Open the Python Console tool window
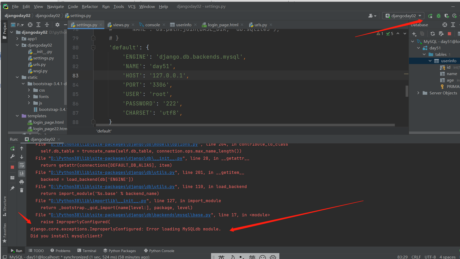 [x=159, y=251]
